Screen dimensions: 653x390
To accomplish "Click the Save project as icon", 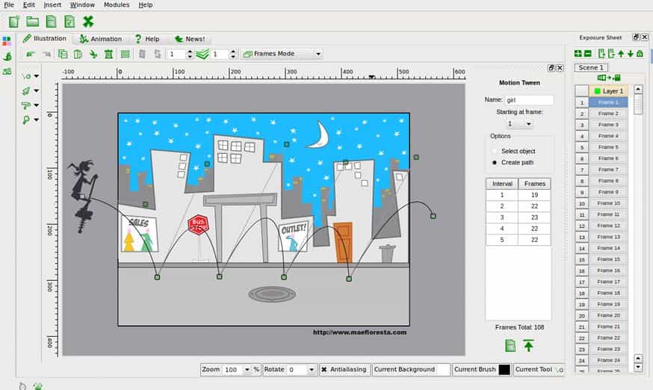I will (x=69, y=21).
